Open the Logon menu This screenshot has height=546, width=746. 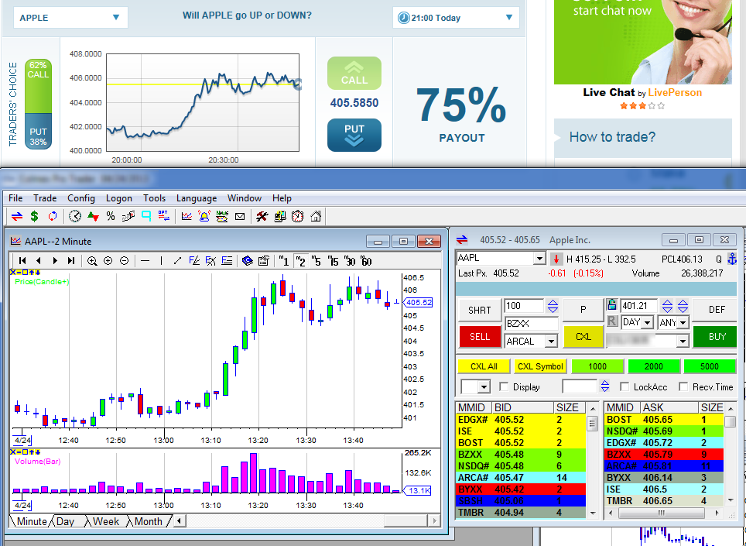pyautogui.click(x=119, y=198)
